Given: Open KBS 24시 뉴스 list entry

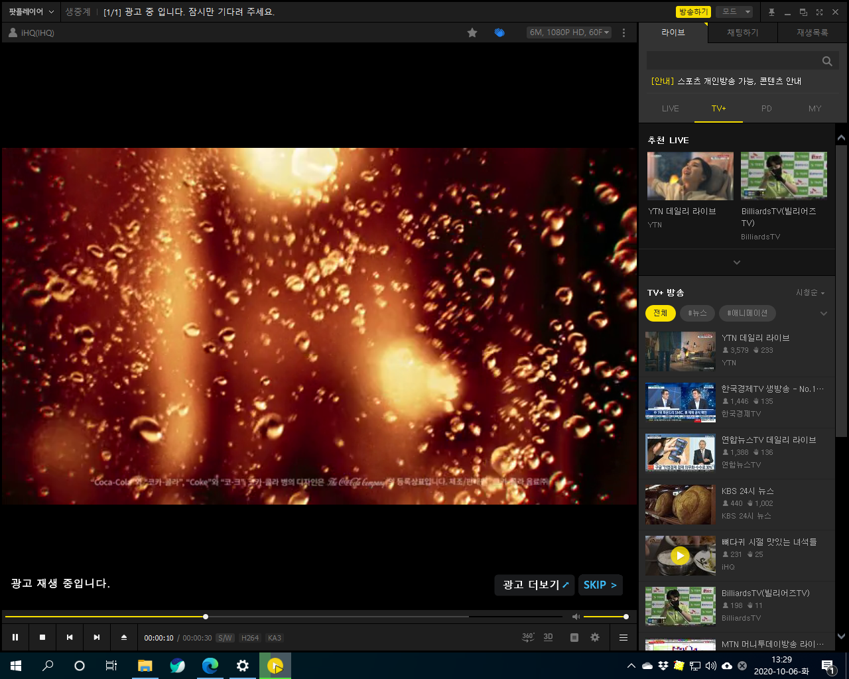Looking at the screenshot, I should pos(737,505).
